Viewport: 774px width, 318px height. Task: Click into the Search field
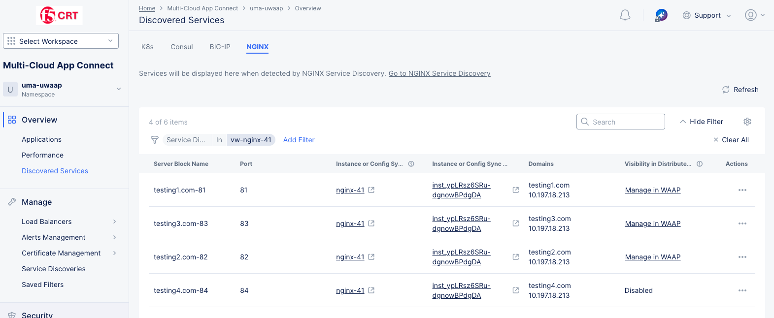click(621, 122)
